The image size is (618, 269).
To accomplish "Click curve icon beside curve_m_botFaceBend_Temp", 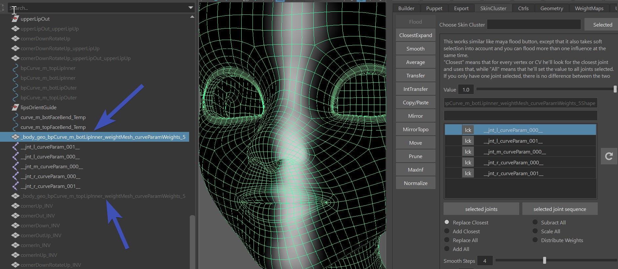I will [x=15, y=117].
